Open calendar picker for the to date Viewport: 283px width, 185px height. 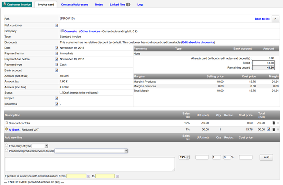point(117,176)
